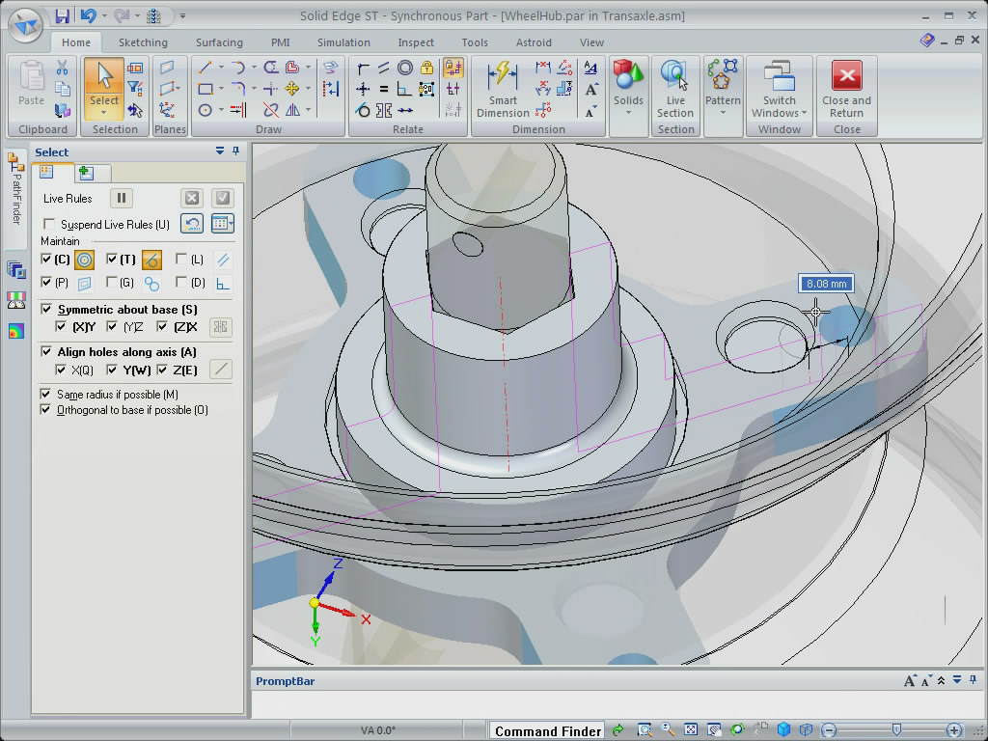Click the Solid Edge application button
The image size is (988, 741).
(25, 25)
